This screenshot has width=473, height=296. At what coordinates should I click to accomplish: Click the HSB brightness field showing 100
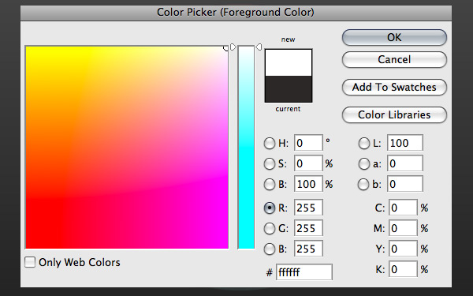coord(308,184)
